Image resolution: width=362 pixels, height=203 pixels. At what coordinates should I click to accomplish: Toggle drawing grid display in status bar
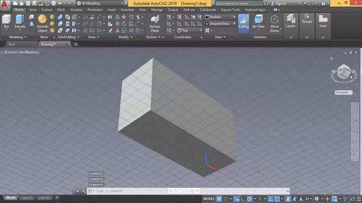(219, 198)
